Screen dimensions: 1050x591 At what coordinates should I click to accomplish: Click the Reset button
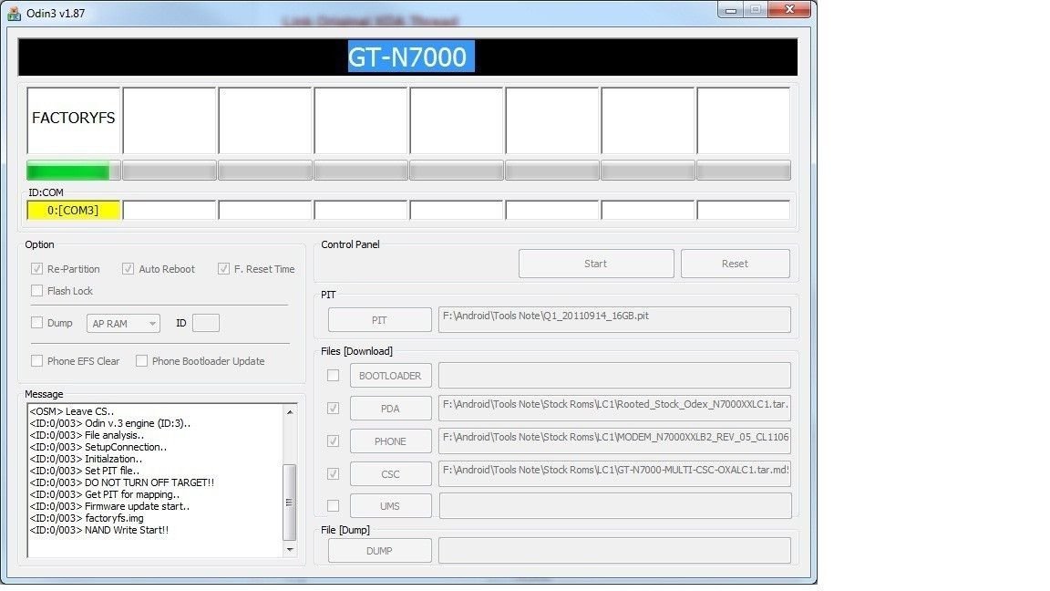[x=736, y=264]
